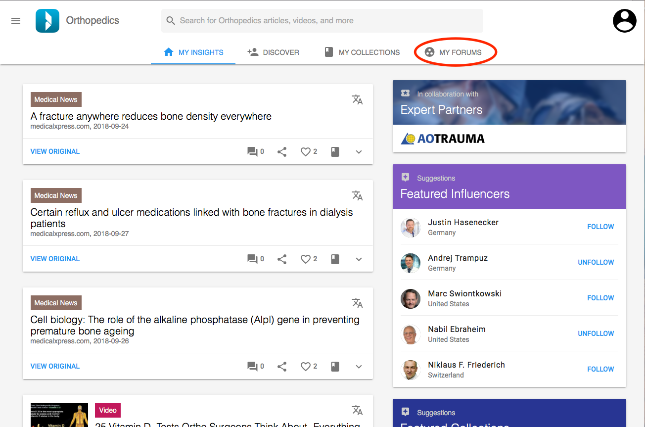The width and height of the screenshot is (645, 427).
Task: Like the bone density fracture article
Action: pyautogui.click(x=309, y=152)
